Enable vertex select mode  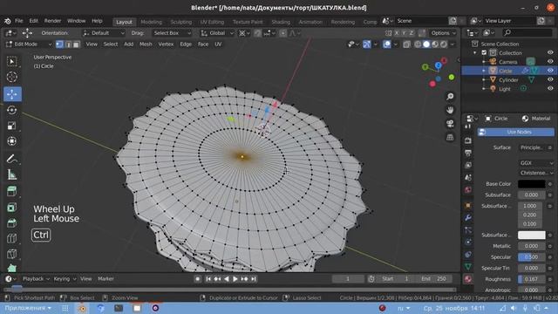pos(59,44)
